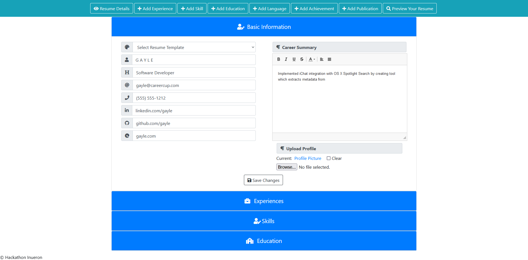Save the basic information changes
The height and width of the screenshot is (260, 528).
coord(263,180)
